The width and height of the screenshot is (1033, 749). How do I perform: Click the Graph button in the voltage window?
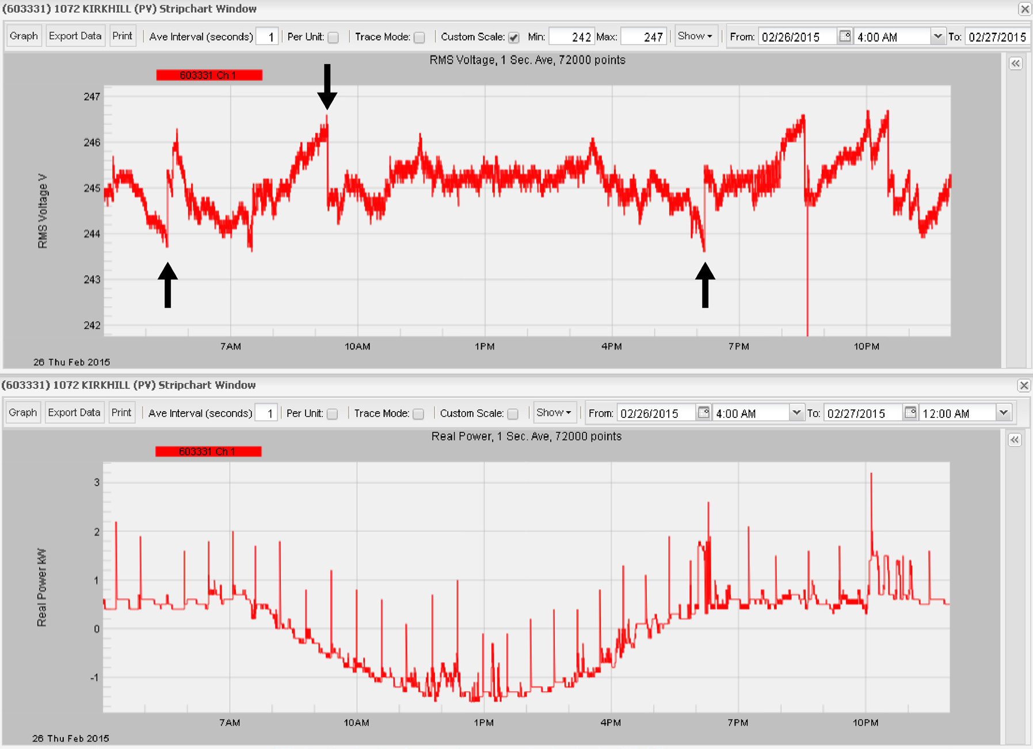(x=23, y=36)
